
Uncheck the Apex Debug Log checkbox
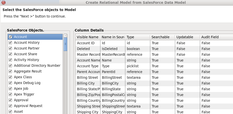[x=10, y=83]
